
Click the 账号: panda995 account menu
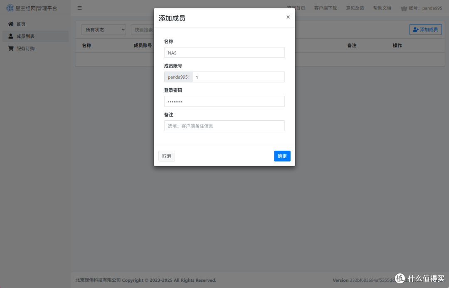click(x=422, y=8)
